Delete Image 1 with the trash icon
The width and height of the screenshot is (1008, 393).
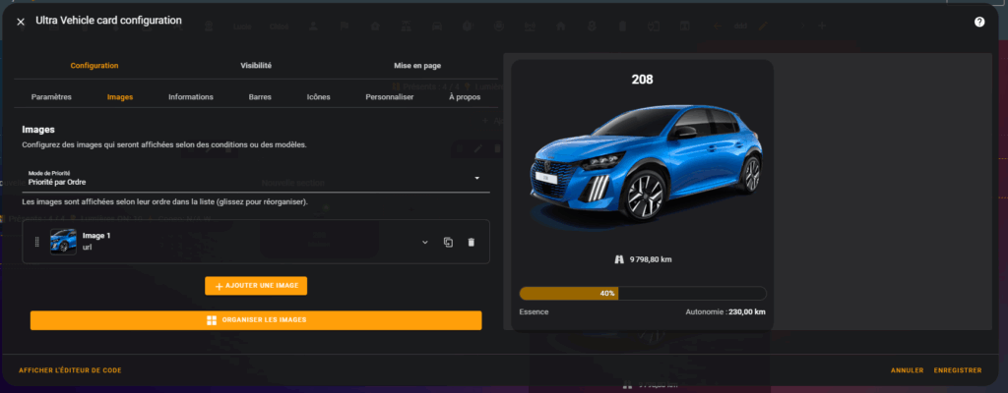pos(471,242)
